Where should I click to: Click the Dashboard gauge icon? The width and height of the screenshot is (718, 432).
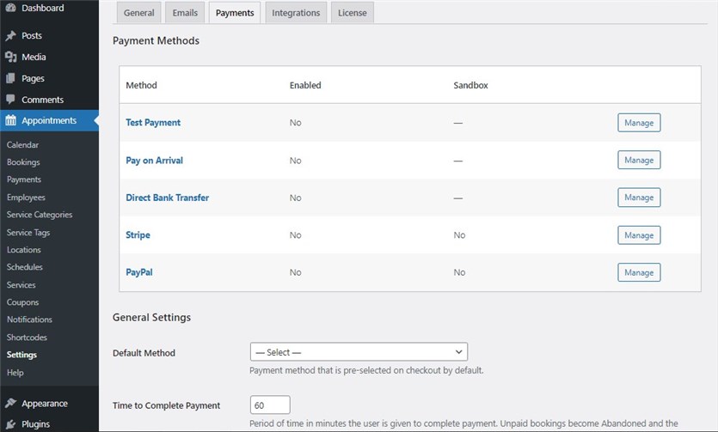[x=10, y=9]
